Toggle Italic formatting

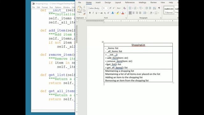[93, 13]
